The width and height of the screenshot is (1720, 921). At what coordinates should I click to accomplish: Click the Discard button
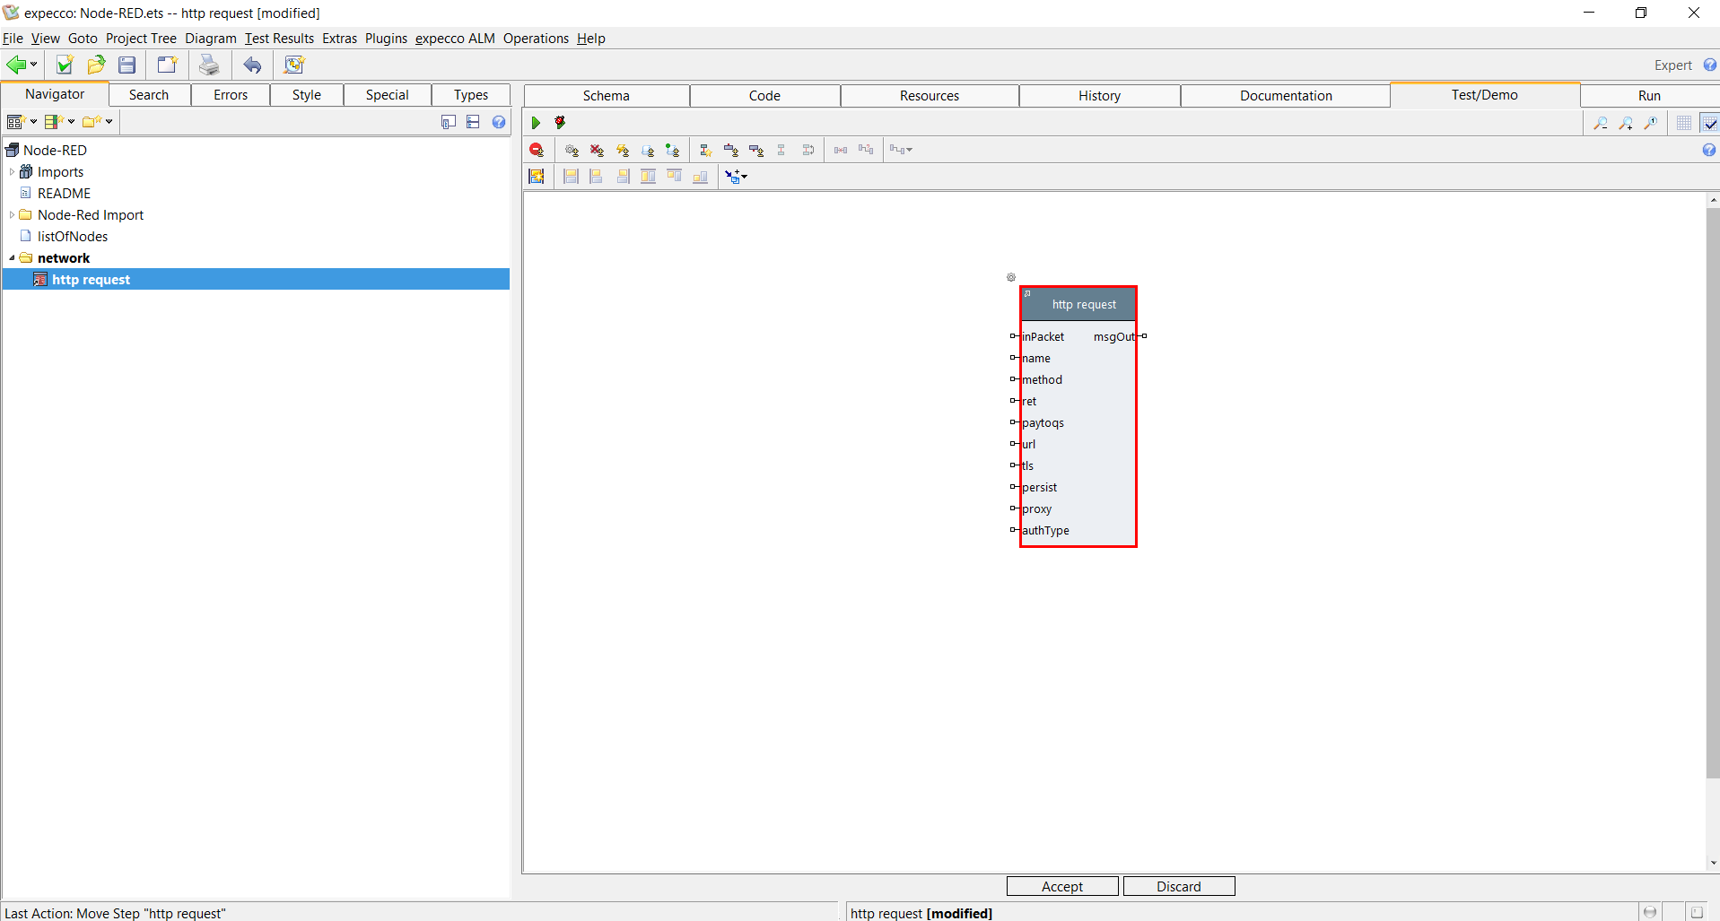click(1178, 886)
